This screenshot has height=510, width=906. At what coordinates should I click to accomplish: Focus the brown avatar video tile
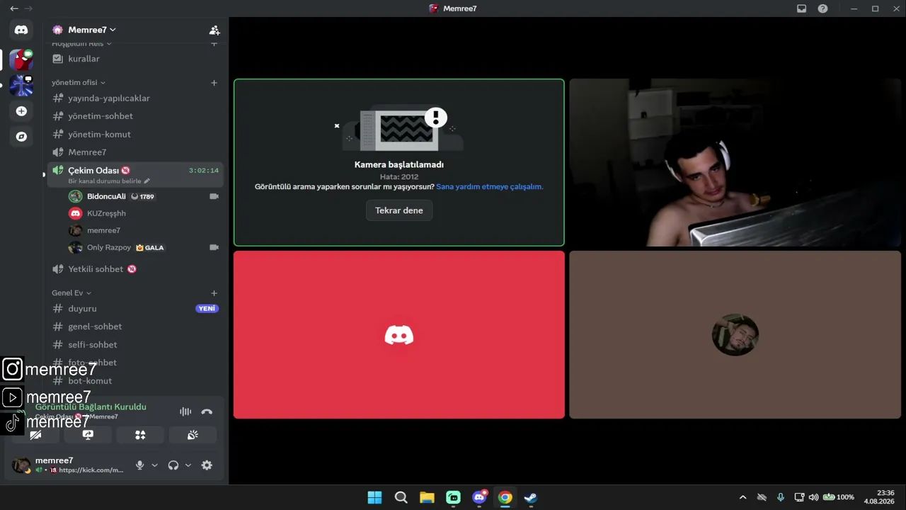[x=735, y=334]
